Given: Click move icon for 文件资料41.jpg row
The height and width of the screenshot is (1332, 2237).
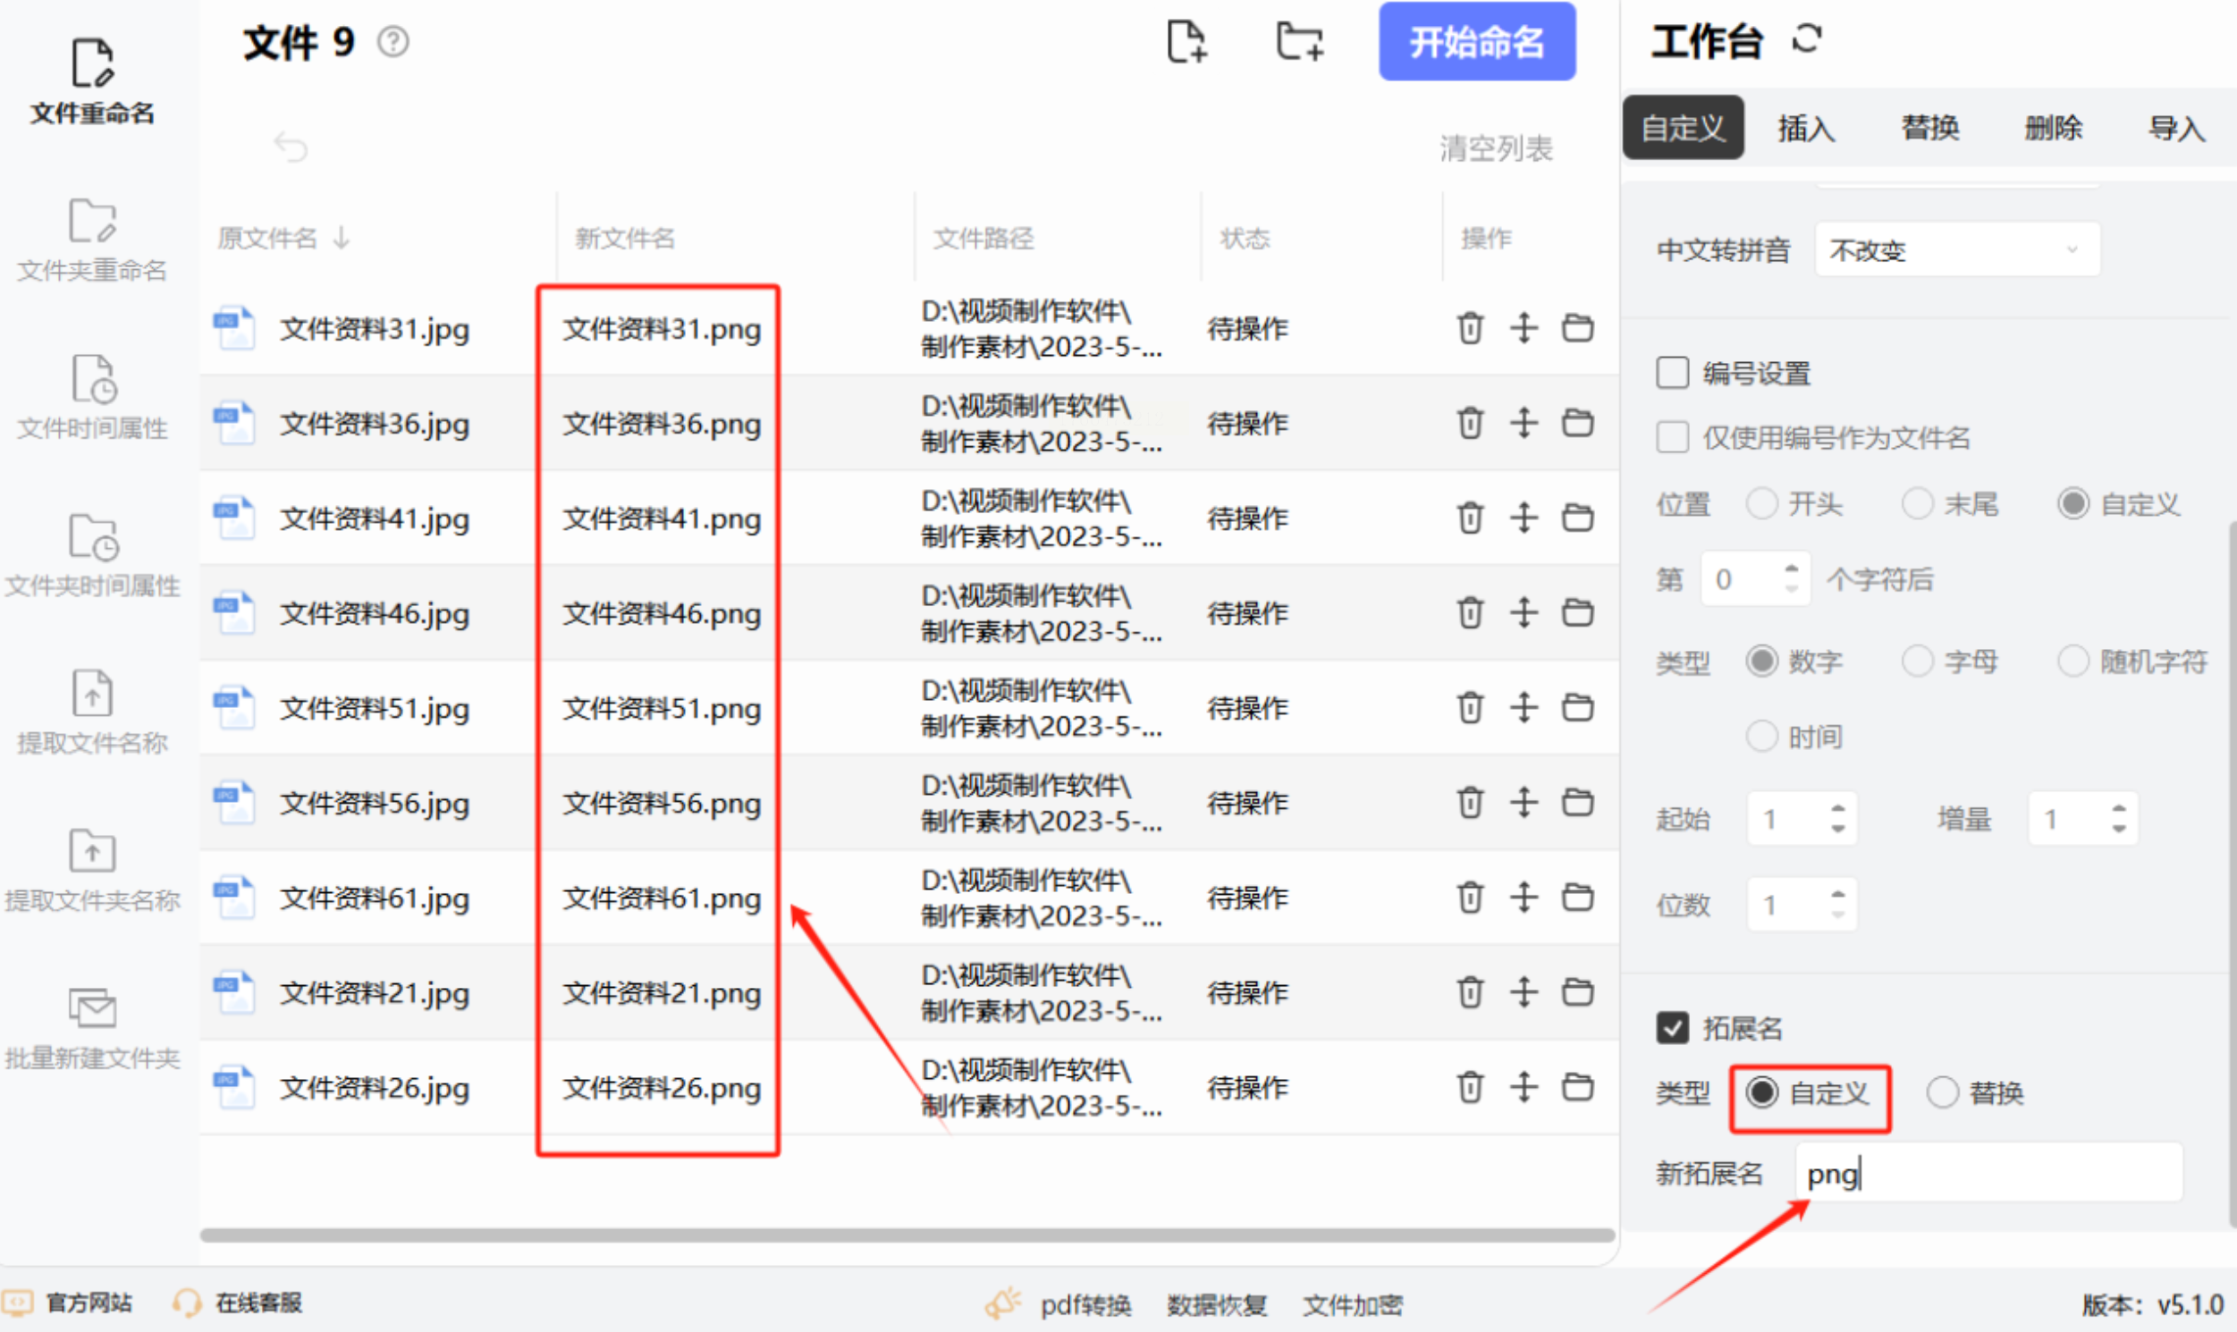Looking at the screenshot, I should tap(1524, 518).
